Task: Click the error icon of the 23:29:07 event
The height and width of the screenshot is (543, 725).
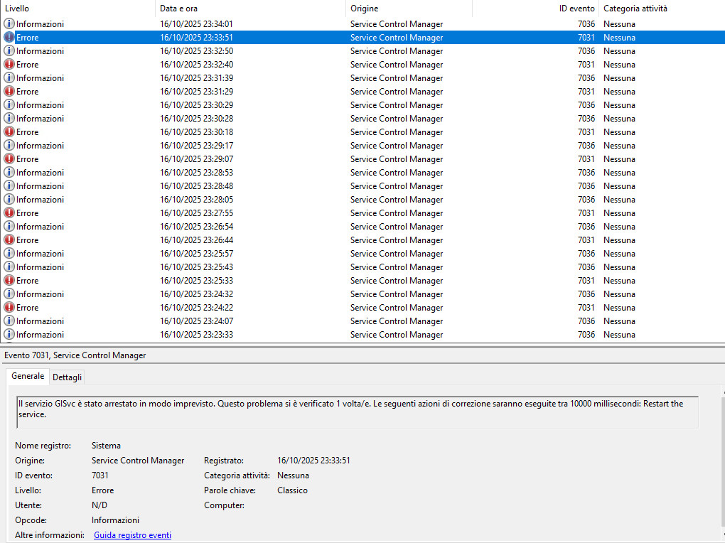Action: (9, 159)
